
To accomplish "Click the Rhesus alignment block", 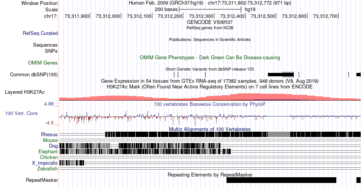I will click(x=233, y=134).
